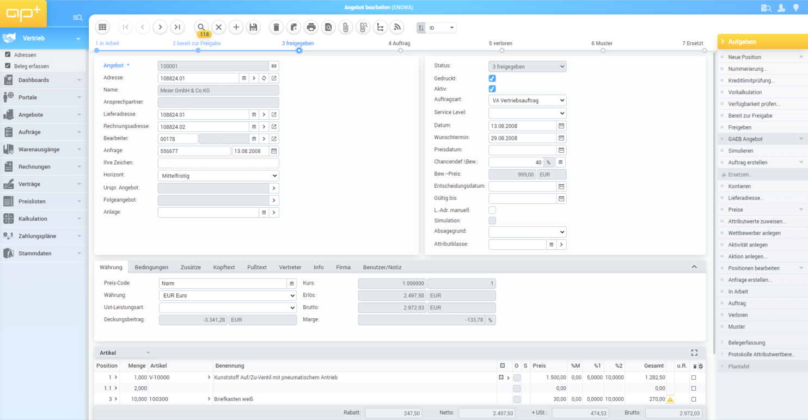Open the Kopftext tab
Screen dimensions: 808x420
pos(224,267)
